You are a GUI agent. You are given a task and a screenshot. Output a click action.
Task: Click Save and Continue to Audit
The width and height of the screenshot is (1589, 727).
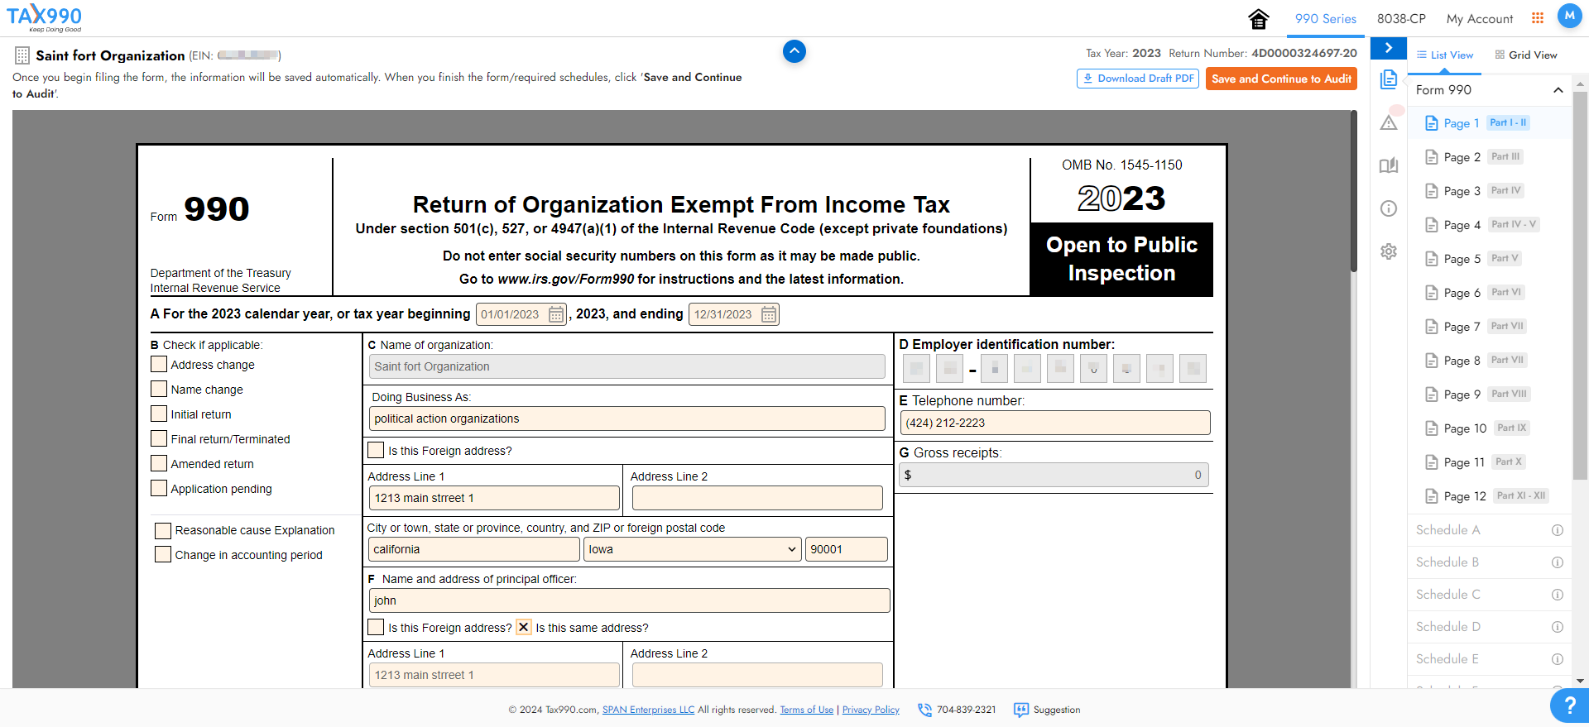[x=1280, y=79]
